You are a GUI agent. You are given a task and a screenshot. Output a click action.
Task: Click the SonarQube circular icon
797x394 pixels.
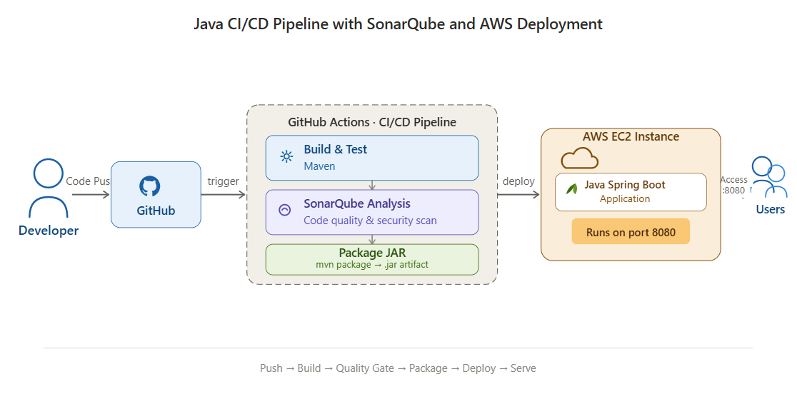(285, 210)
